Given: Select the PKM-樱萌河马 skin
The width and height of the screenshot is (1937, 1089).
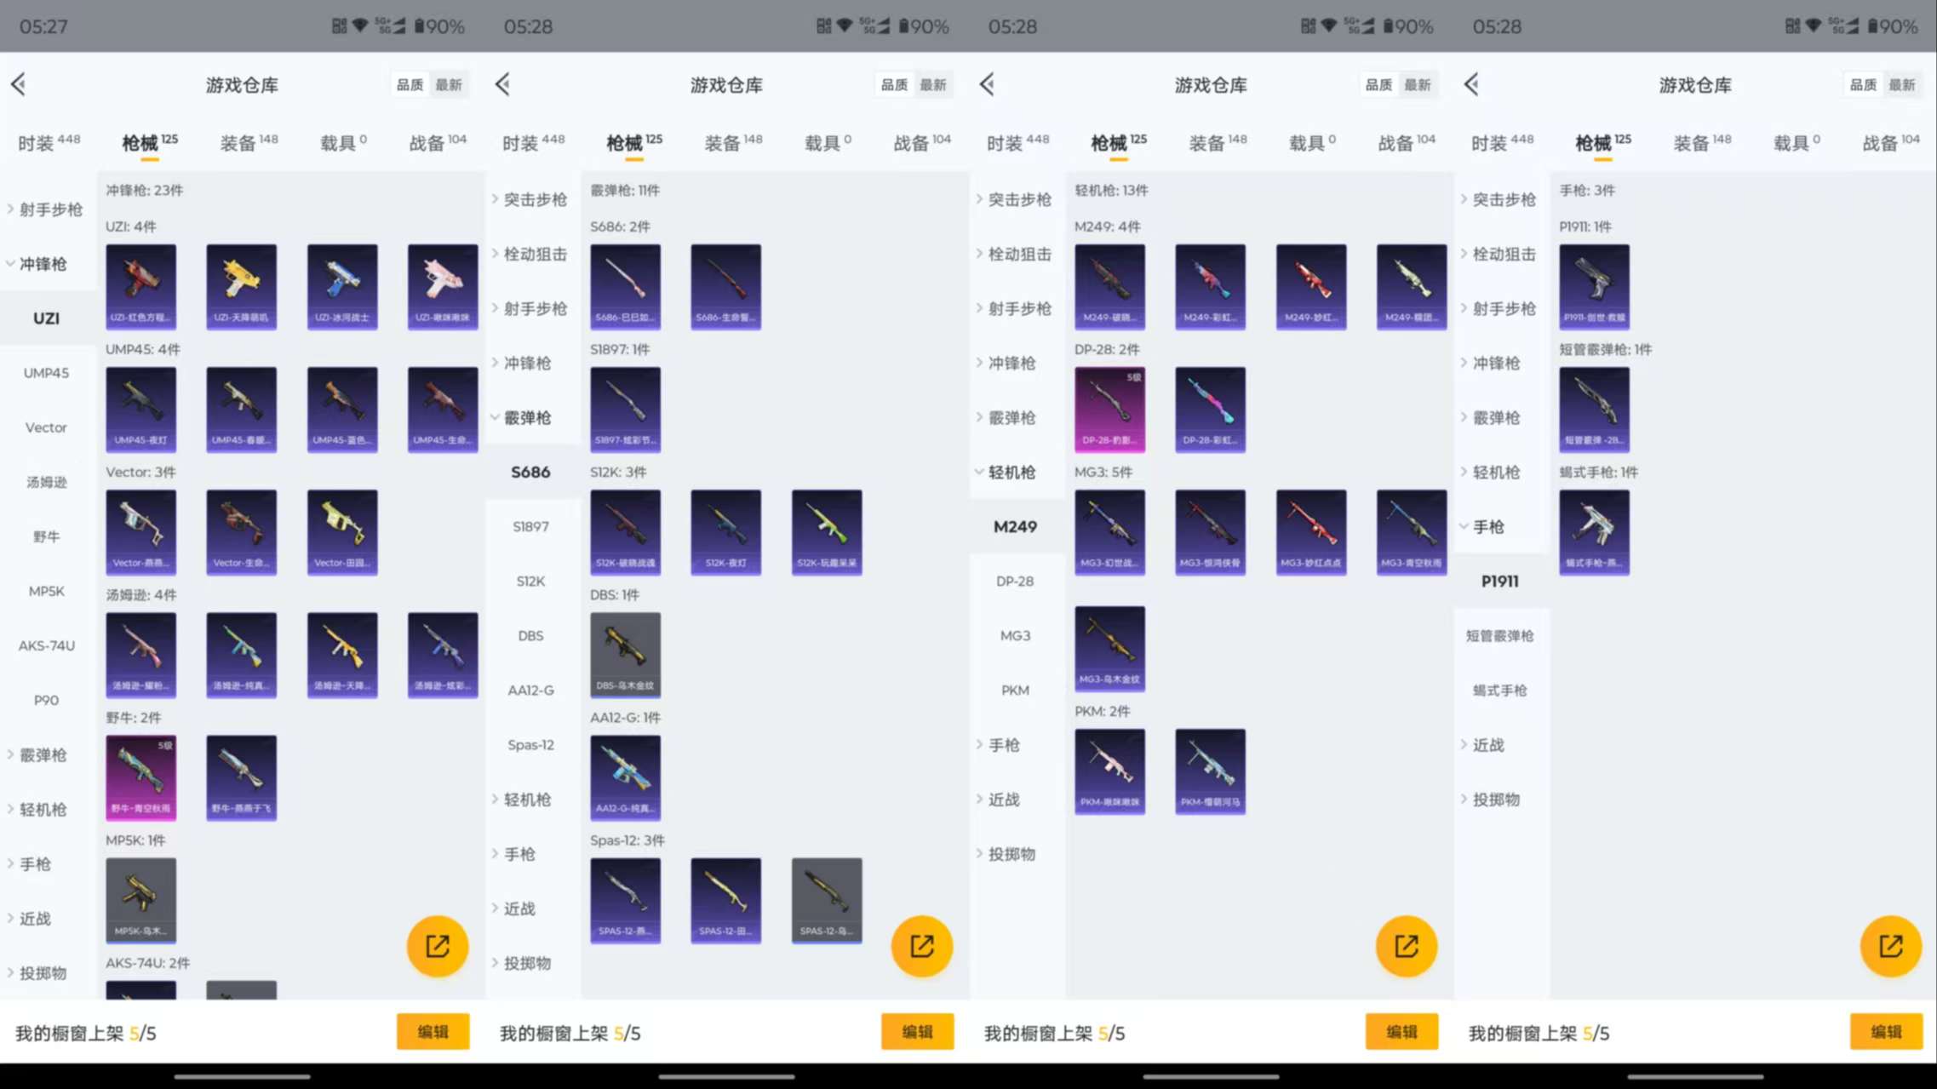Looking at the screenshot, I should tap(1210, 771).
